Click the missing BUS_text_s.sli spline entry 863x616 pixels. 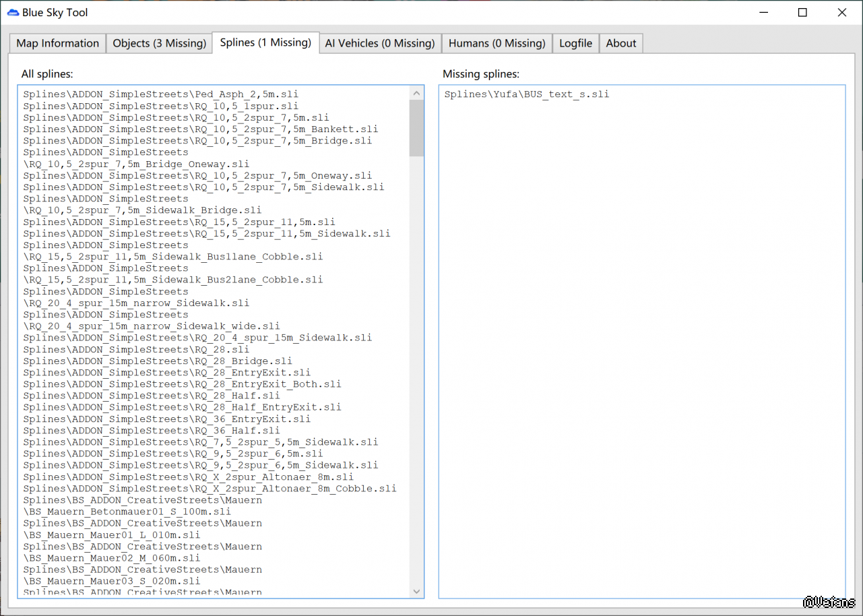[x=526, y=94]
